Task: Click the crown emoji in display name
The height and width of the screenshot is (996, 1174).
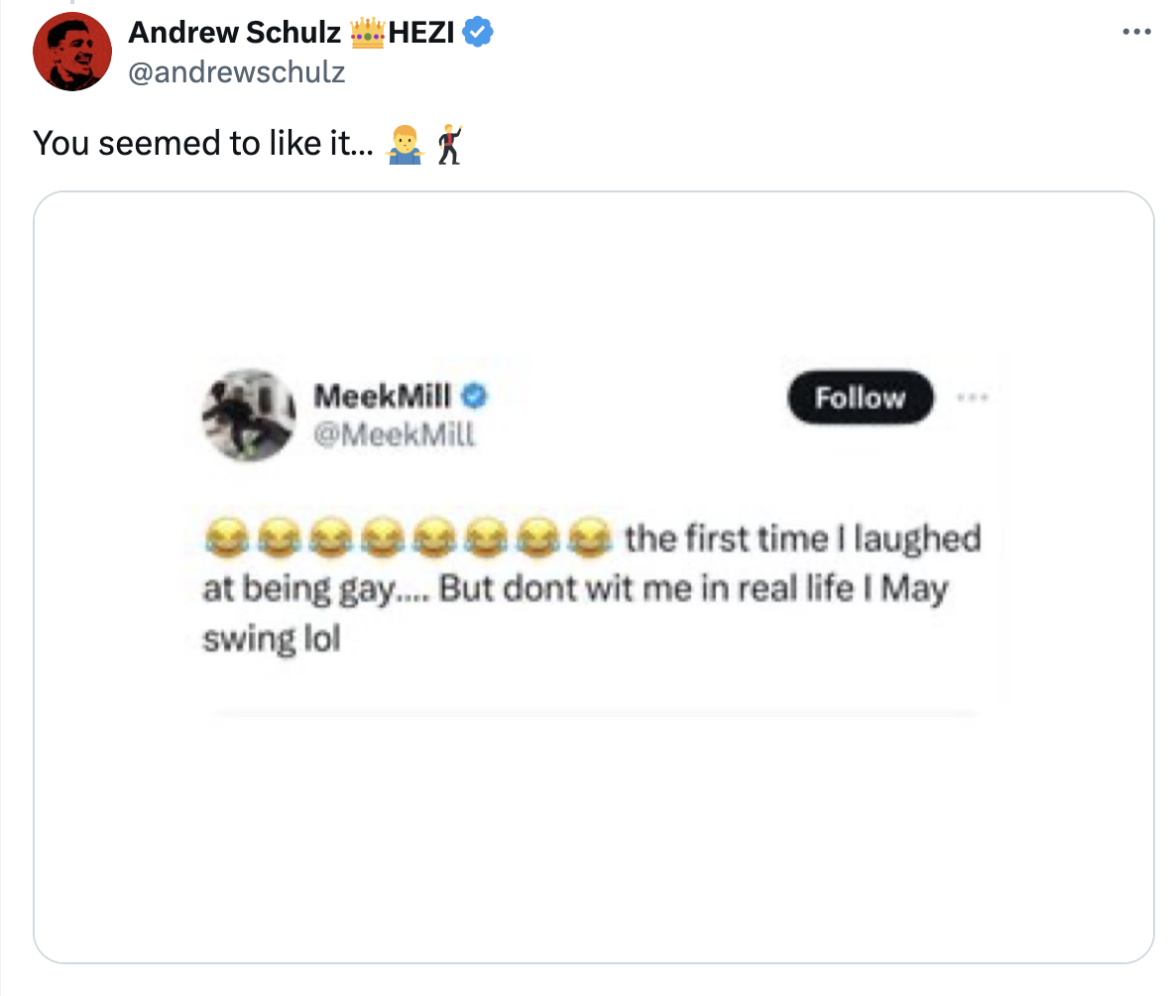Action: [x=367, y=32]
